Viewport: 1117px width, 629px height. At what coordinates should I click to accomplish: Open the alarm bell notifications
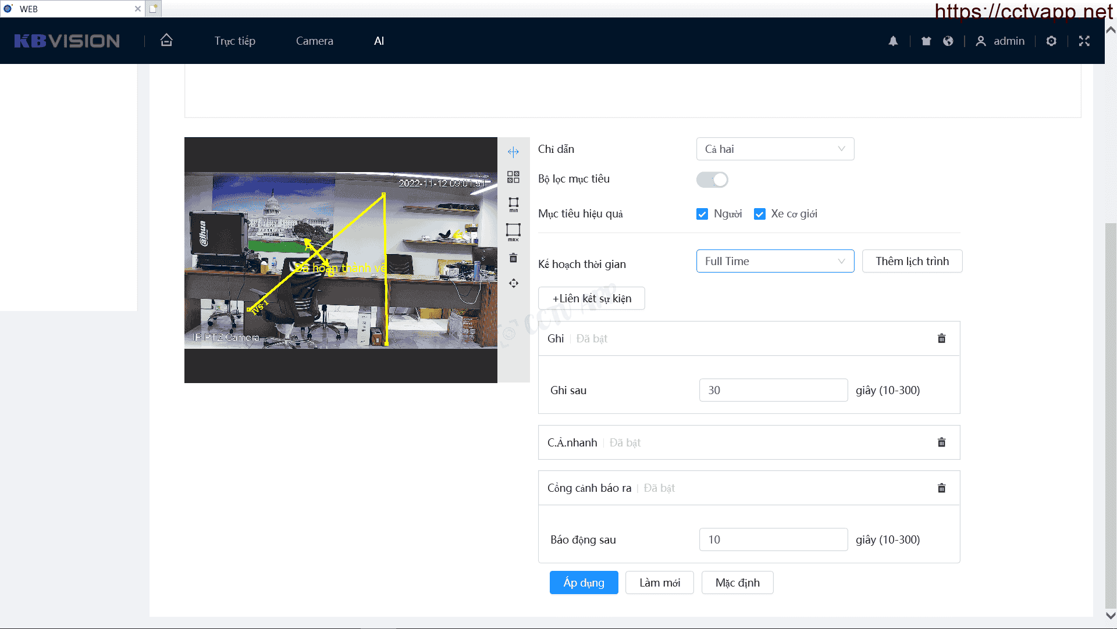[x=893, y=41]
